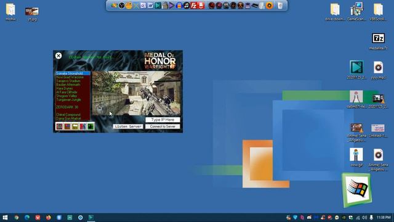Choose the second orange-blue mode icon

67,126
